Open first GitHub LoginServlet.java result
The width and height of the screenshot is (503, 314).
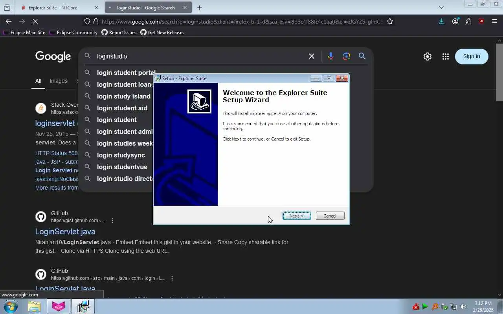tap(65, 232)
